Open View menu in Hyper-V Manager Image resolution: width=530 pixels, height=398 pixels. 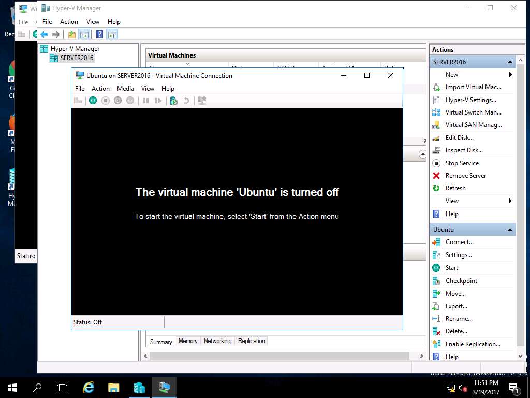pos(93,22)
